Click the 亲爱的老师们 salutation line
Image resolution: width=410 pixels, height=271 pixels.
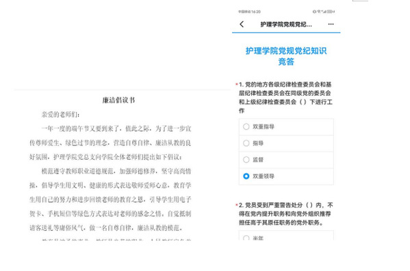[x=61, y=115]
